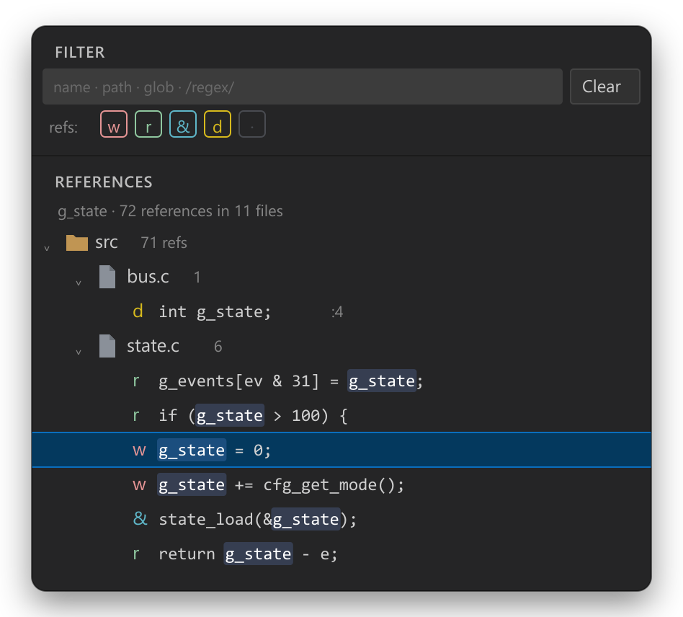Screen dimensions: 683x617
Task: Collapse the state.c file chevron
Action: coord(79,352)
